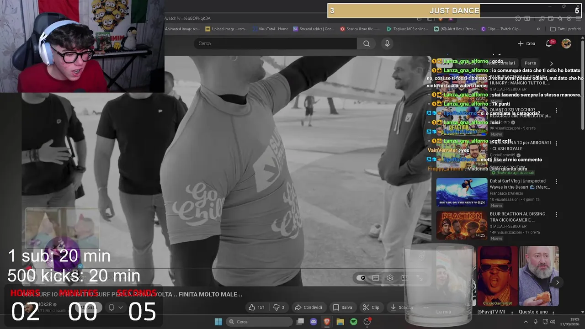Open Brave browser from the taskbar
This screenshot has width=585, height=329.
tap(327, 322)
